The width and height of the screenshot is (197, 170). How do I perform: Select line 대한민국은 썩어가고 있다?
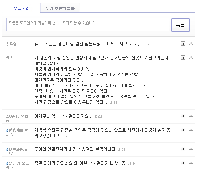pyautogui.click(x=58, y=80)
